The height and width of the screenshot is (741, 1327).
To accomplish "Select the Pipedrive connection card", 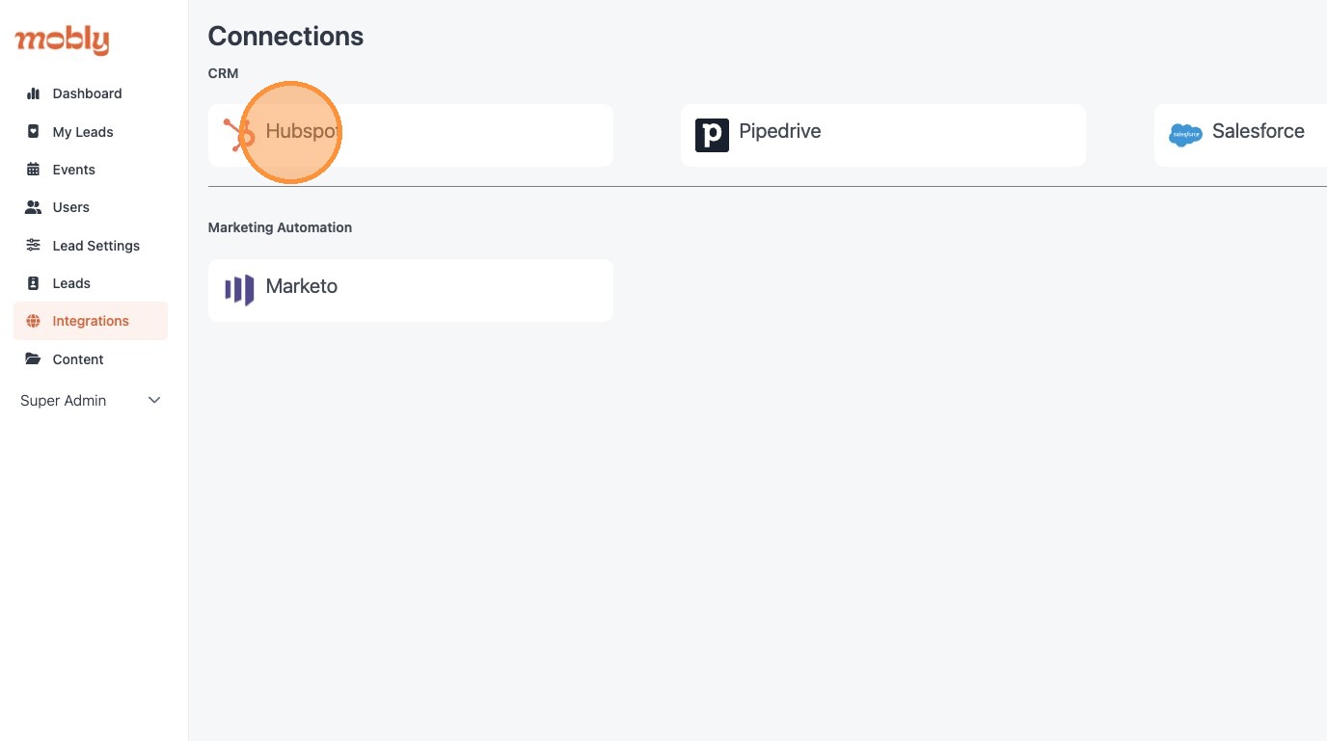I will click(883, 135).
